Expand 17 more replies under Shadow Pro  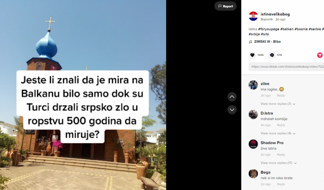click(x=279, y=163)
